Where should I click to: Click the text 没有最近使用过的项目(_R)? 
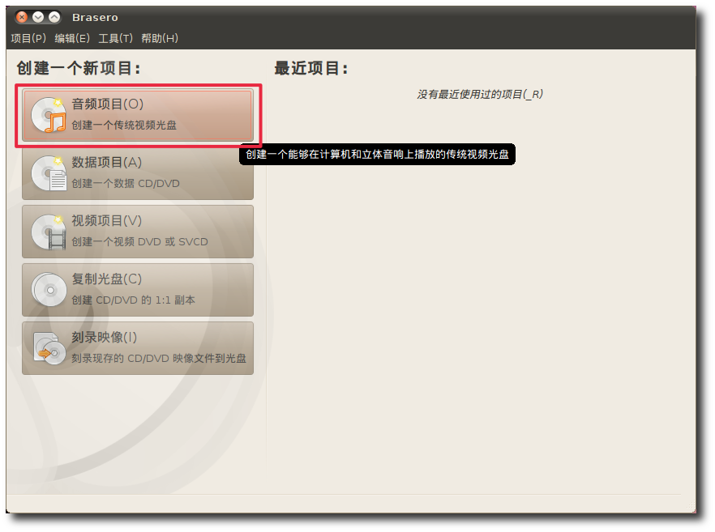pos(480,94)
